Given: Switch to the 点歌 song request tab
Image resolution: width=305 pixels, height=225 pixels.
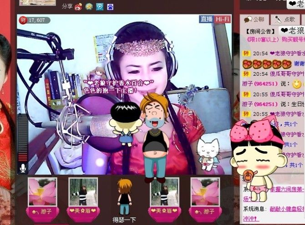Looking at the screenshot, I should click(285, 20).
